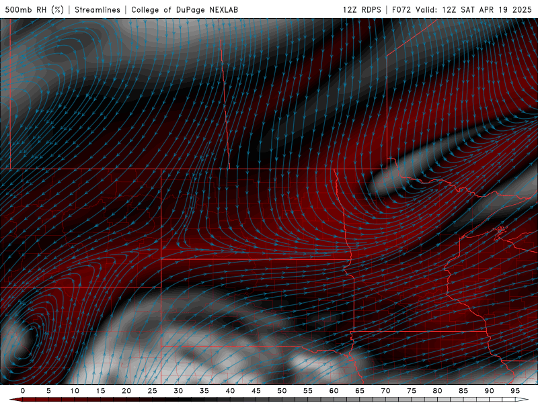This screenshot has width=538, height=403.
Task: Click the colorbar label "95"
Action: pyautogui.click(x=515, y=391)
